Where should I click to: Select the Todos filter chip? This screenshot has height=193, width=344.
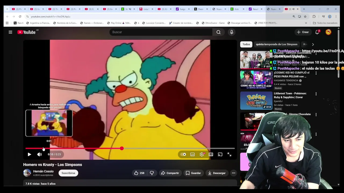click(246, 44)
